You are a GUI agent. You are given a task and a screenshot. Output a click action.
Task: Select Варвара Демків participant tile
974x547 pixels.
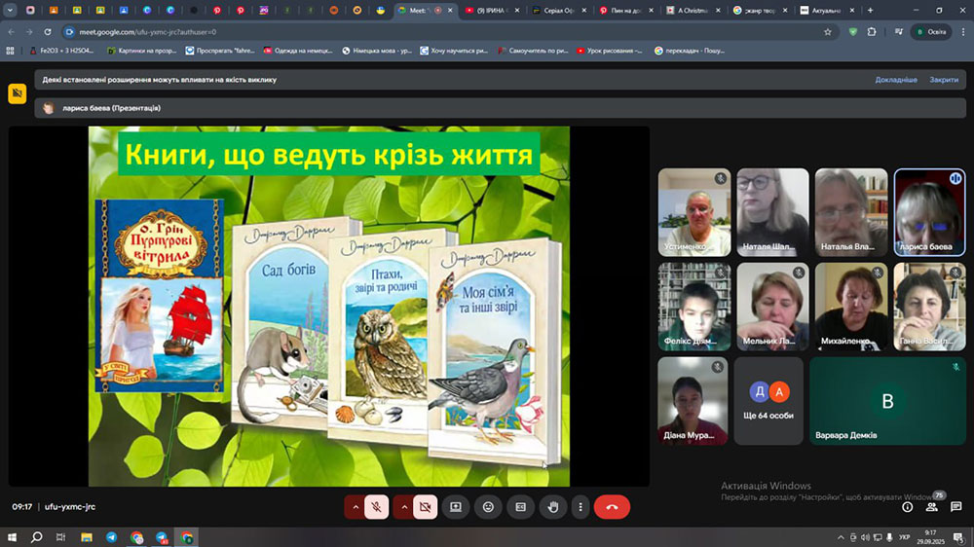point(887,400)
